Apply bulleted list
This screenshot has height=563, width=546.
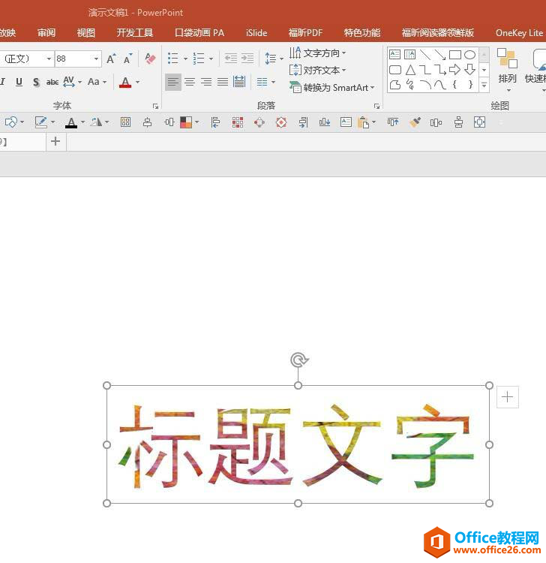coord(173,58)
